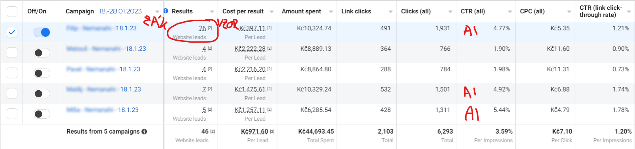
Task: Click footnote [2] icon beside Kč971.60 total cost
Action: tap(272, 131)
